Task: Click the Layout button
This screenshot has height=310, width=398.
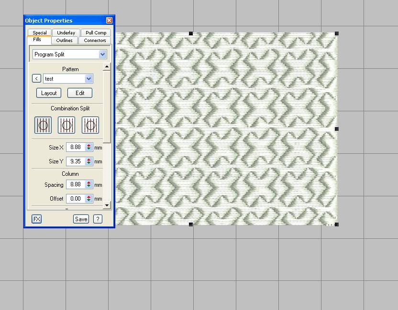Action: click(49, 93)
